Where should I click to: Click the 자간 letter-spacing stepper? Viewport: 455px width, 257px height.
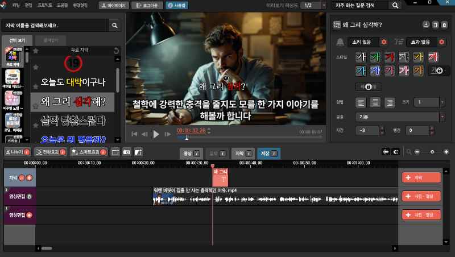pyautogui.click(x=382, y=131)
